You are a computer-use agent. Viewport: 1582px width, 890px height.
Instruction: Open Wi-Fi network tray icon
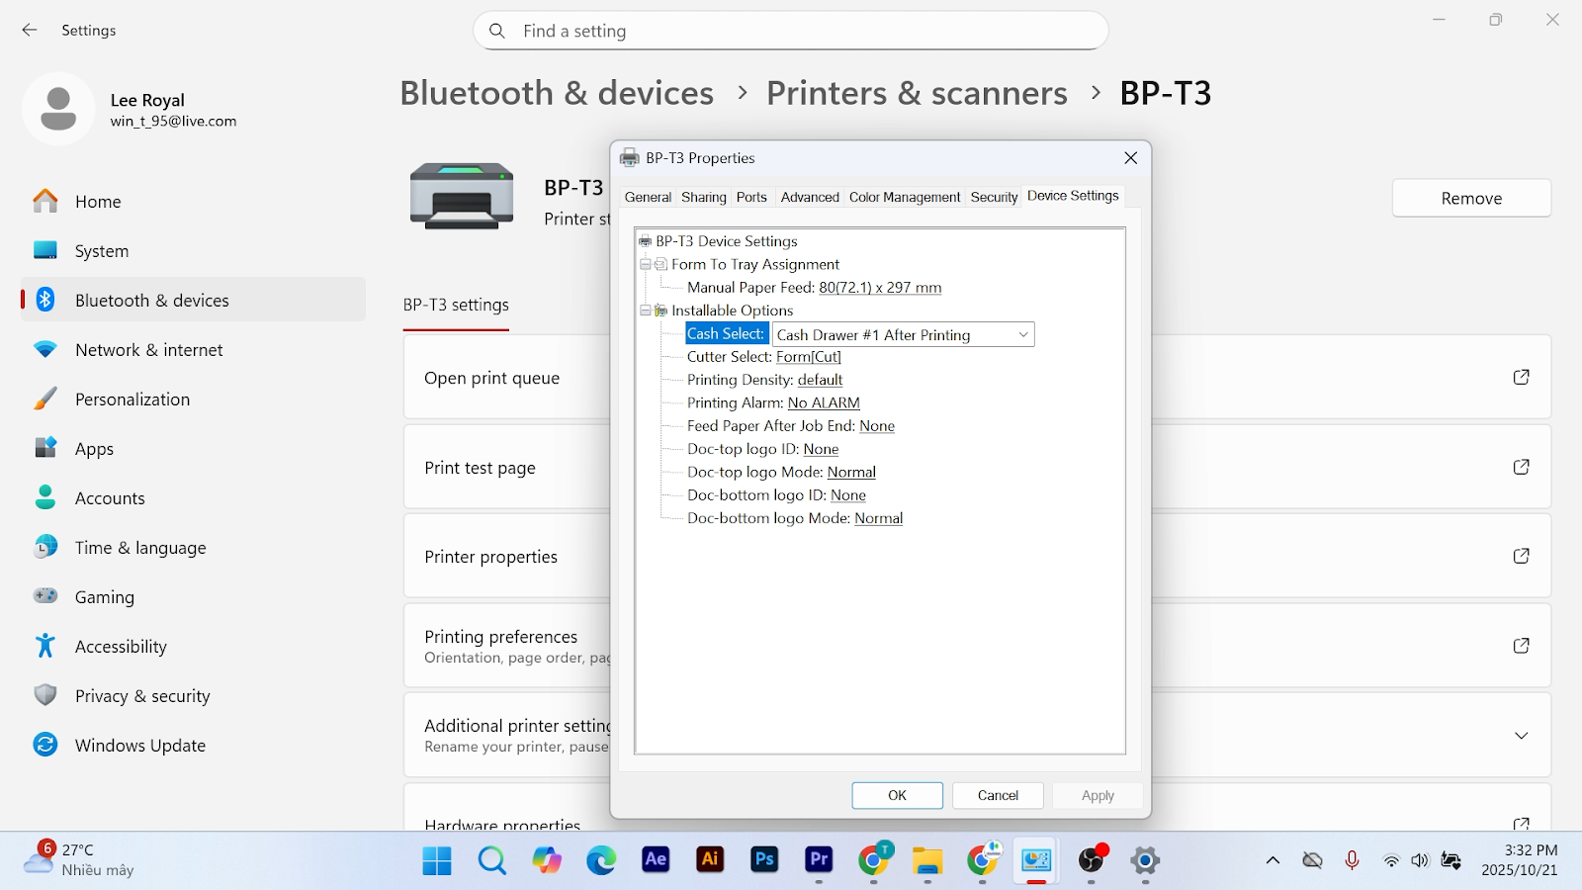click(1391, 860)
